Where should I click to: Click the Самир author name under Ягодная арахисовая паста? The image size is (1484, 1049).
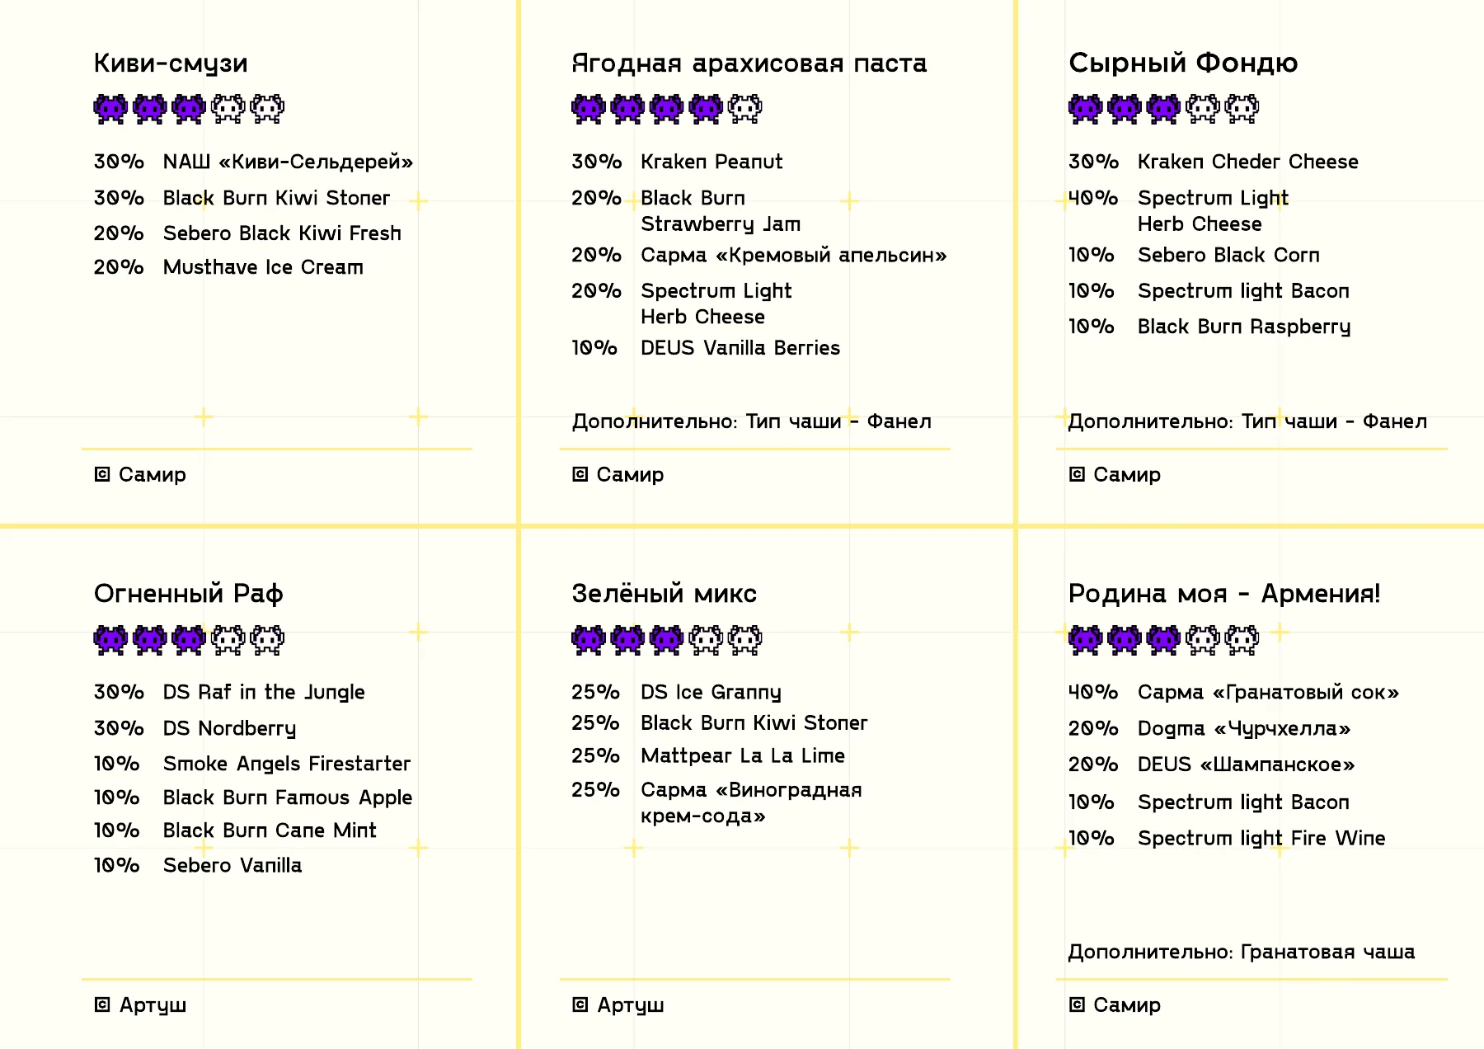(x=630, y=475)
